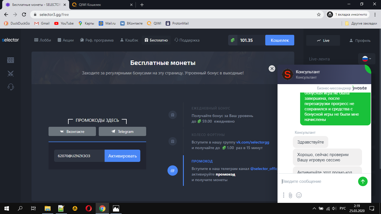Reload the selector3.gg page
381x214 pixels.
(24, 14)
